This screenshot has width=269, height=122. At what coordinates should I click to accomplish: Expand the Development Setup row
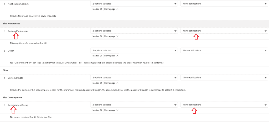coord(5,105)
